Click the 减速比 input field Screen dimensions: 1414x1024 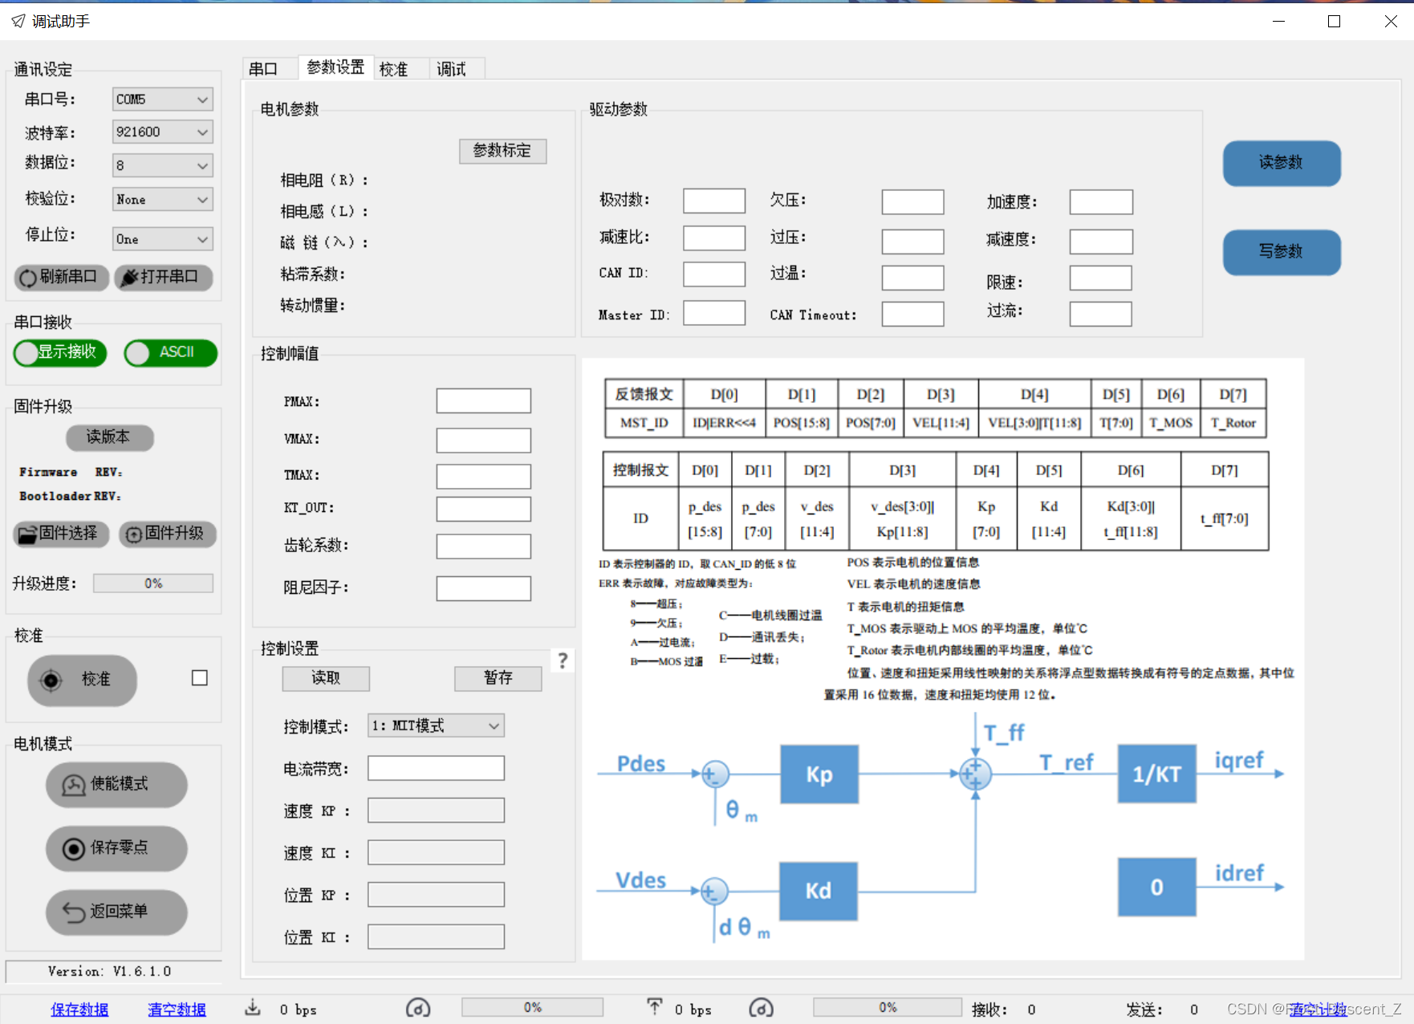coord(714,238)
